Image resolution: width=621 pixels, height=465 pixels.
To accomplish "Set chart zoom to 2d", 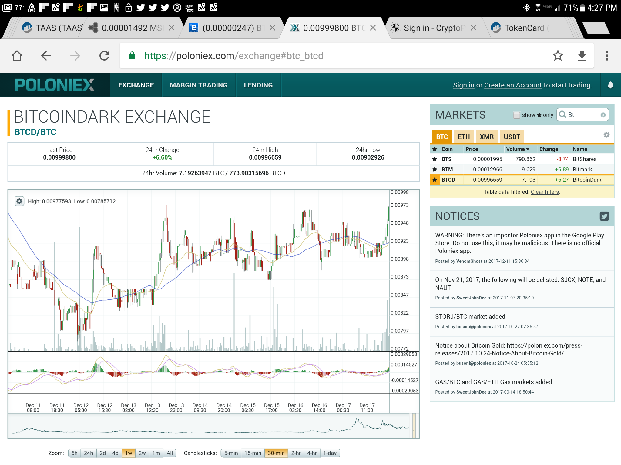I will pyautogui.click(x=103, y=453).
